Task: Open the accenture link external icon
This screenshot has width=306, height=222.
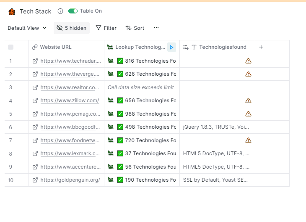Action: tap(35, 167)
